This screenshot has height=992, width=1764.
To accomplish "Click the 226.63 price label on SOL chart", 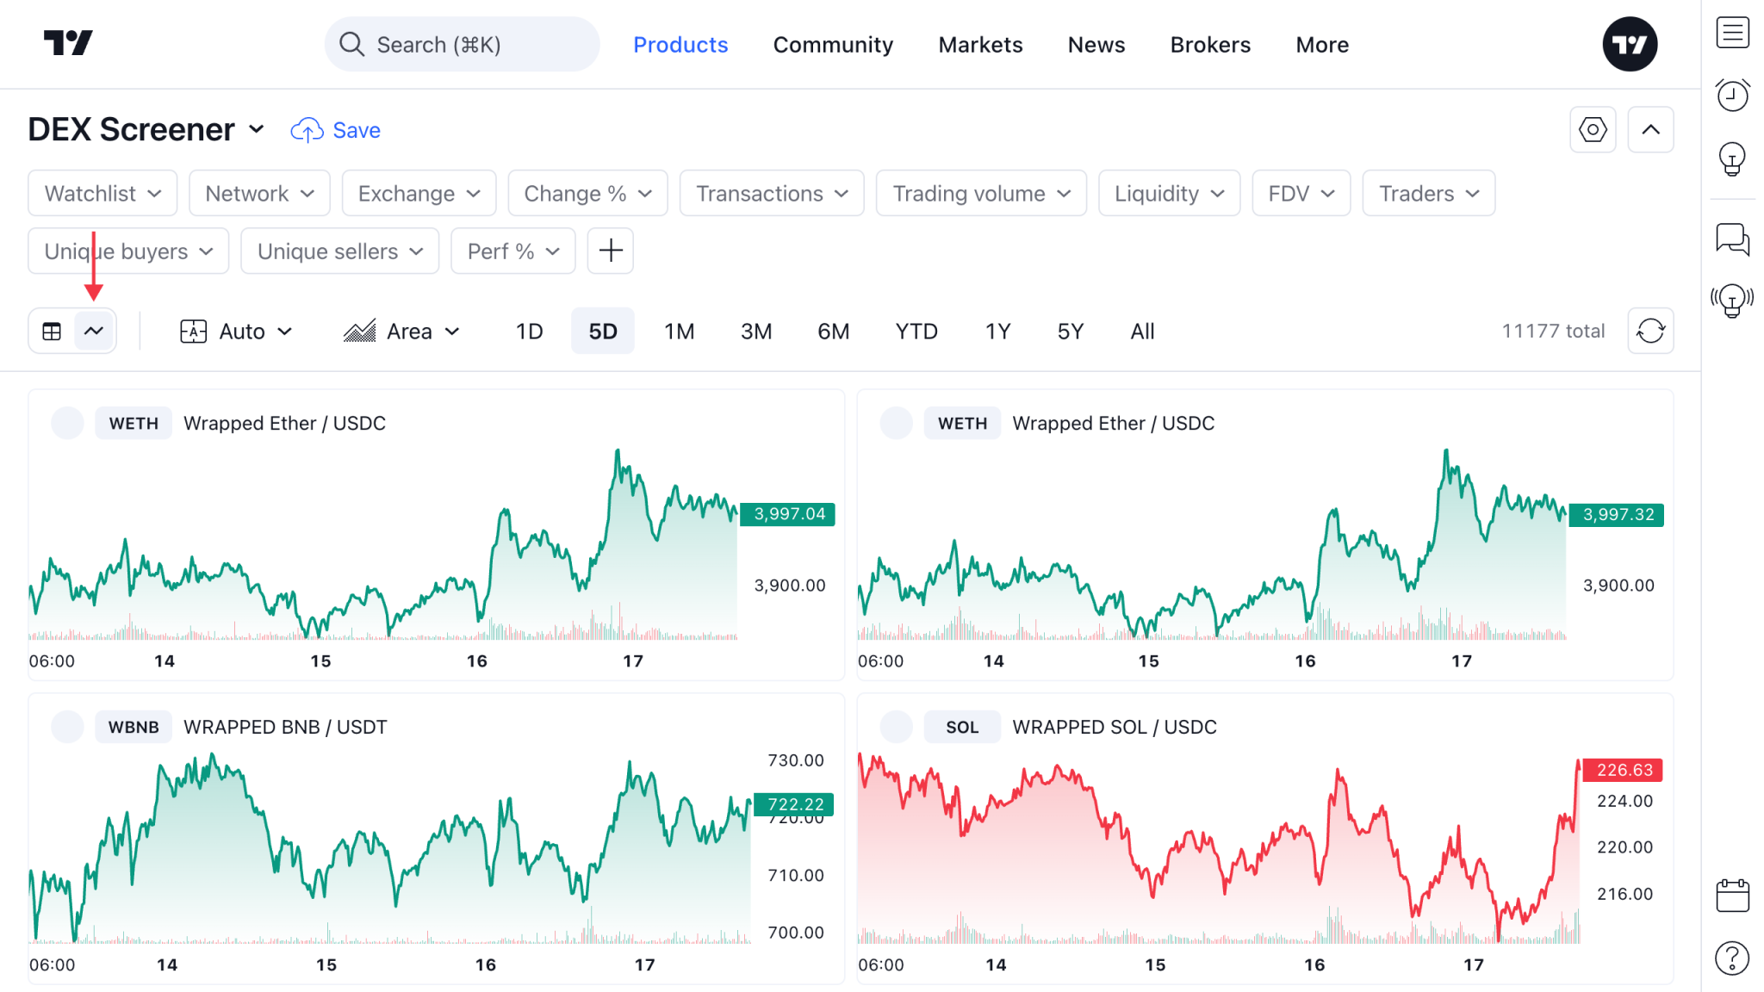I will [x=1624, y=770].
